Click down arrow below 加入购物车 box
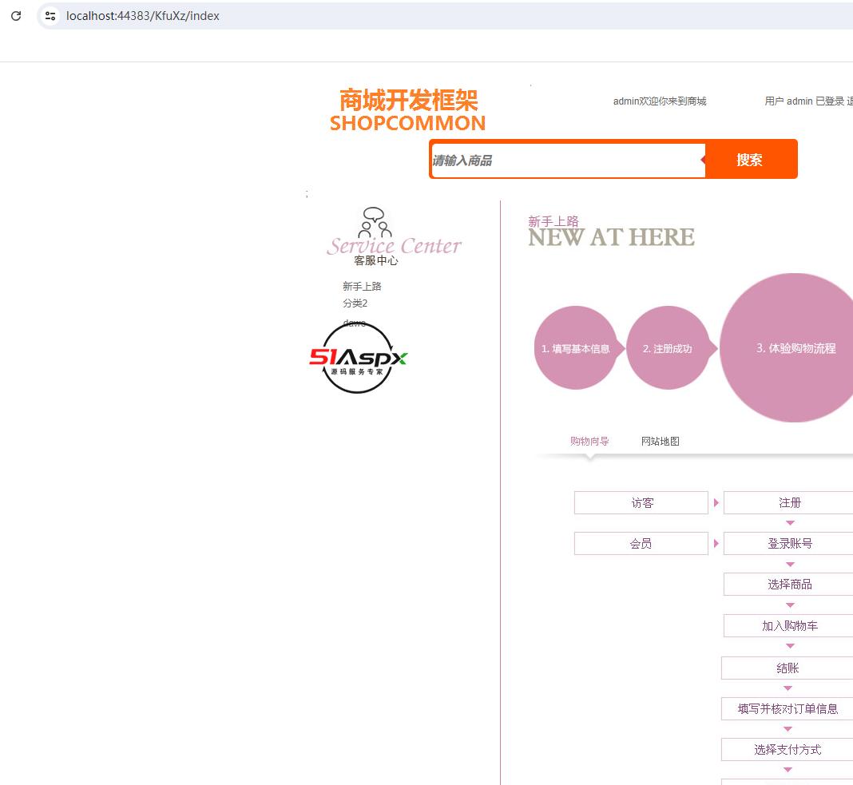Screen dimensions: 853x785 pos(791,646)
